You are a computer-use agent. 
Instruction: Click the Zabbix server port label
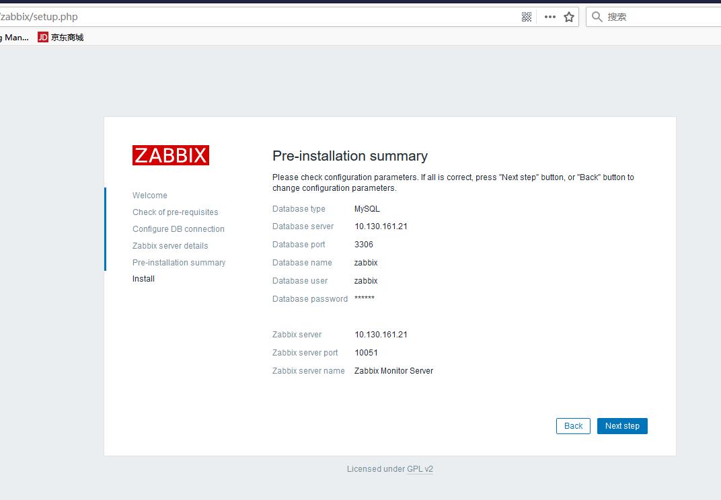coord(305,352)
